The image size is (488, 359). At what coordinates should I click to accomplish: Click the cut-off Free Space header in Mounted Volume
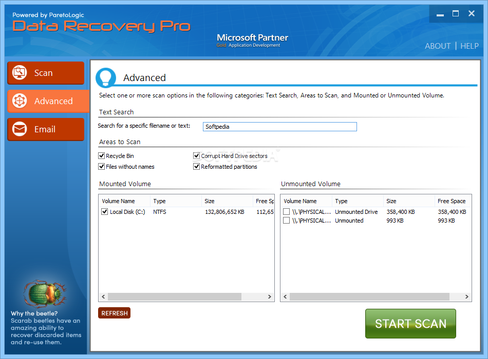[x=264, y=201]
